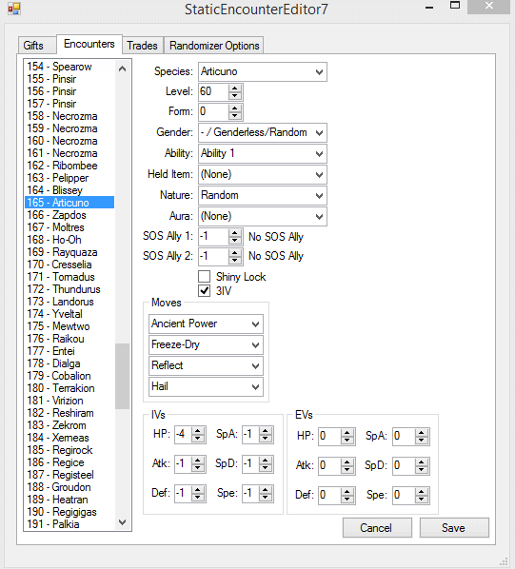The width and height of the screenshot is (515, 569).
Task: Click the Def IV stepper
Action: 198,494
